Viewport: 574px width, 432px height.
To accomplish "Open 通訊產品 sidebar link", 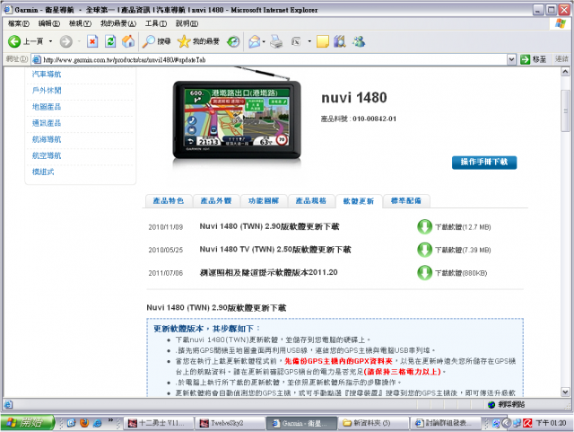I will coord(47,123).
